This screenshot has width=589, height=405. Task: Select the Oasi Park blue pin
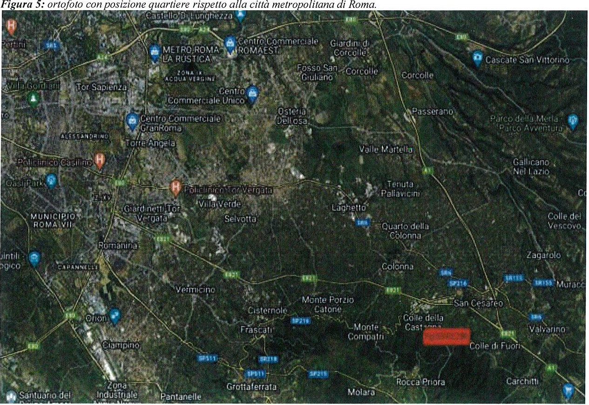tap(51, 180)
